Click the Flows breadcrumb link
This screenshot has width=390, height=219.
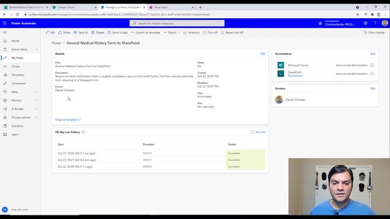coord(57,43)
